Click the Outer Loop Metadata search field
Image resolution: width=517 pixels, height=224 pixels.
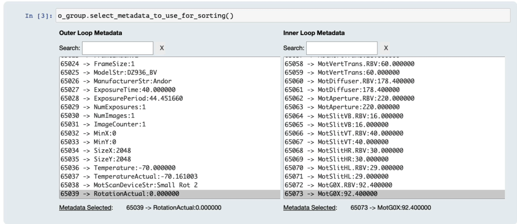point(118,48)
